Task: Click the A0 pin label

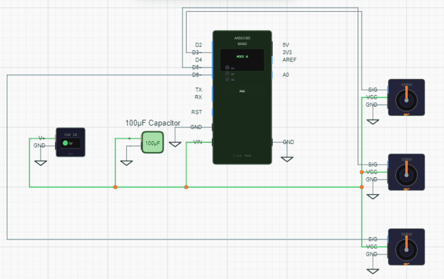Action: click(x=286, y=75)
